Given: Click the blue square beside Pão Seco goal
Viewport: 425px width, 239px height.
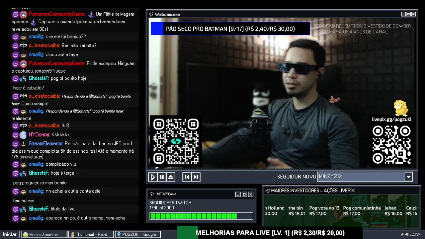Looking at the screenshot, I should coord(157,29).
